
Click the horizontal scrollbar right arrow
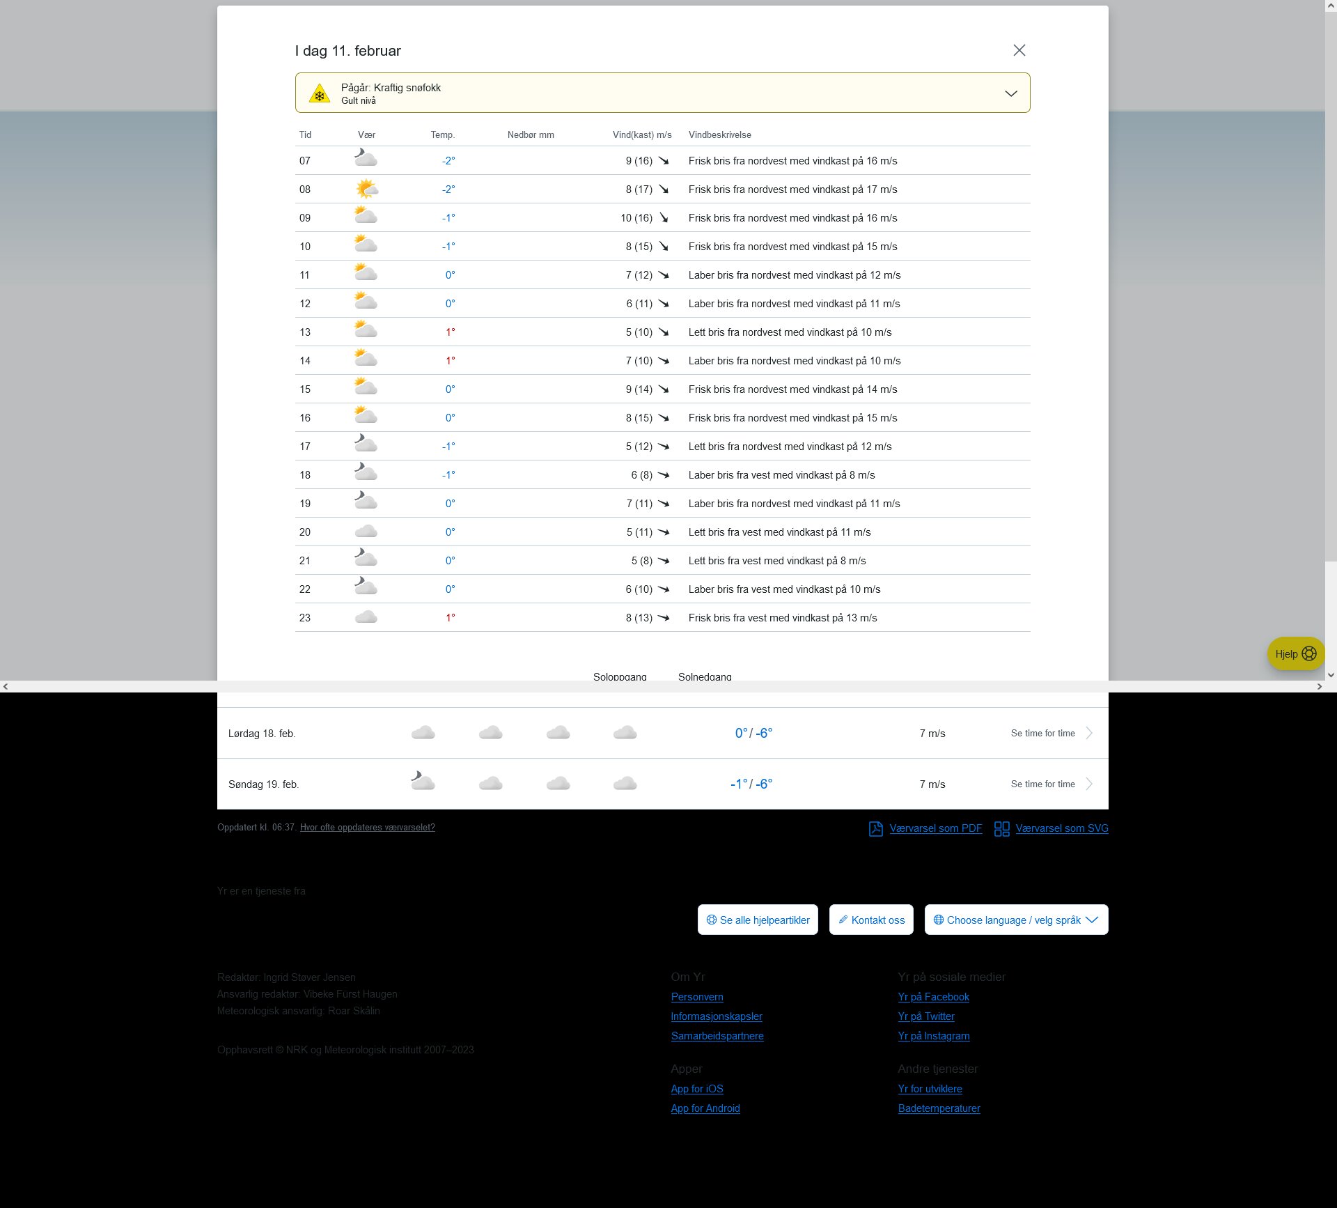(x=1319, y=687)
